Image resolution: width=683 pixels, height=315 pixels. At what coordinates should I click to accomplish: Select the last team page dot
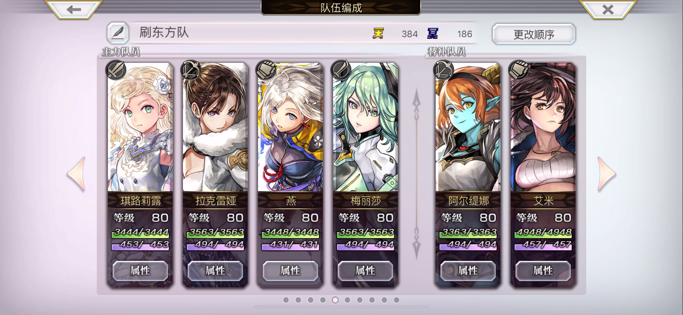[396, 300]
